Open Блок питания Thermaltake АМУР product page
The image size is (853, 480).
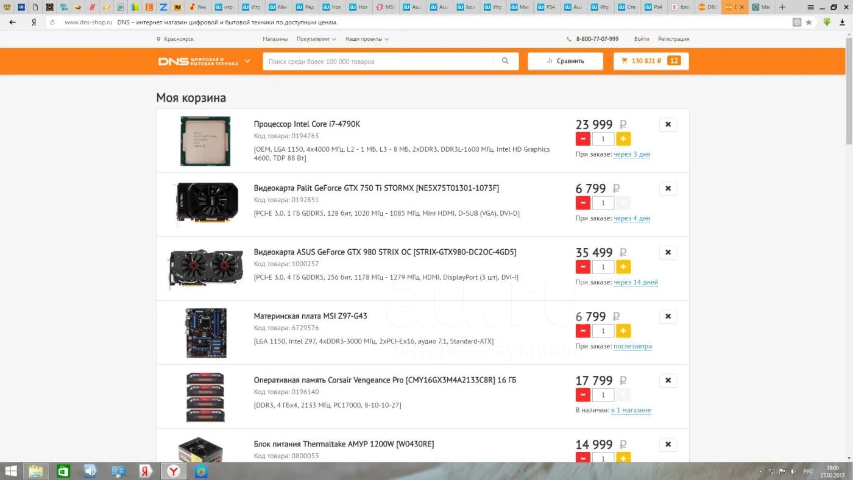344,444
